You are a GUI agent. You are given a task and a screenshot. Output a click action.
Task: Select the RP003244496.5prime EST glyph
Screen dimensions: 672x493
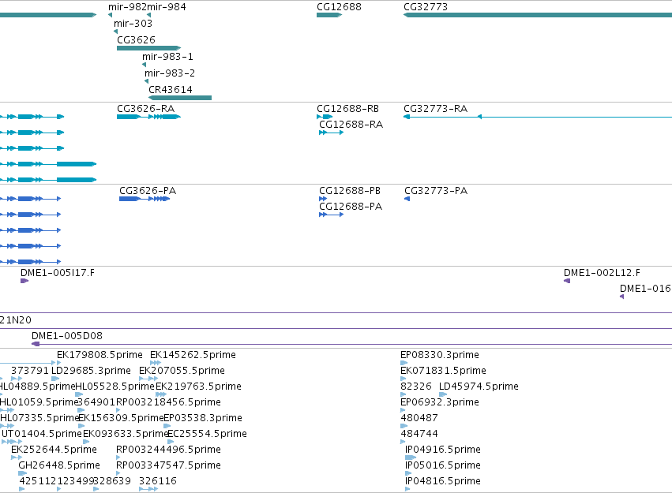tap(118, 458)
